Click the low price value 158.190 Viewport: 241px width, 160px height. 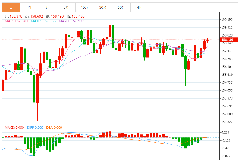point(57,16)
